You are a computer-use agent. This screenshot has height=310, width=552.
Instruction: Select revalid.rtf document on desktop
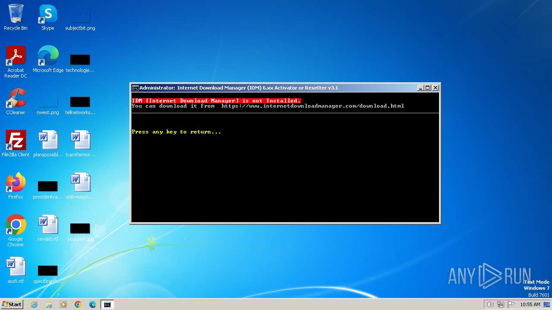pyautogui.click(x=48, y=228)
